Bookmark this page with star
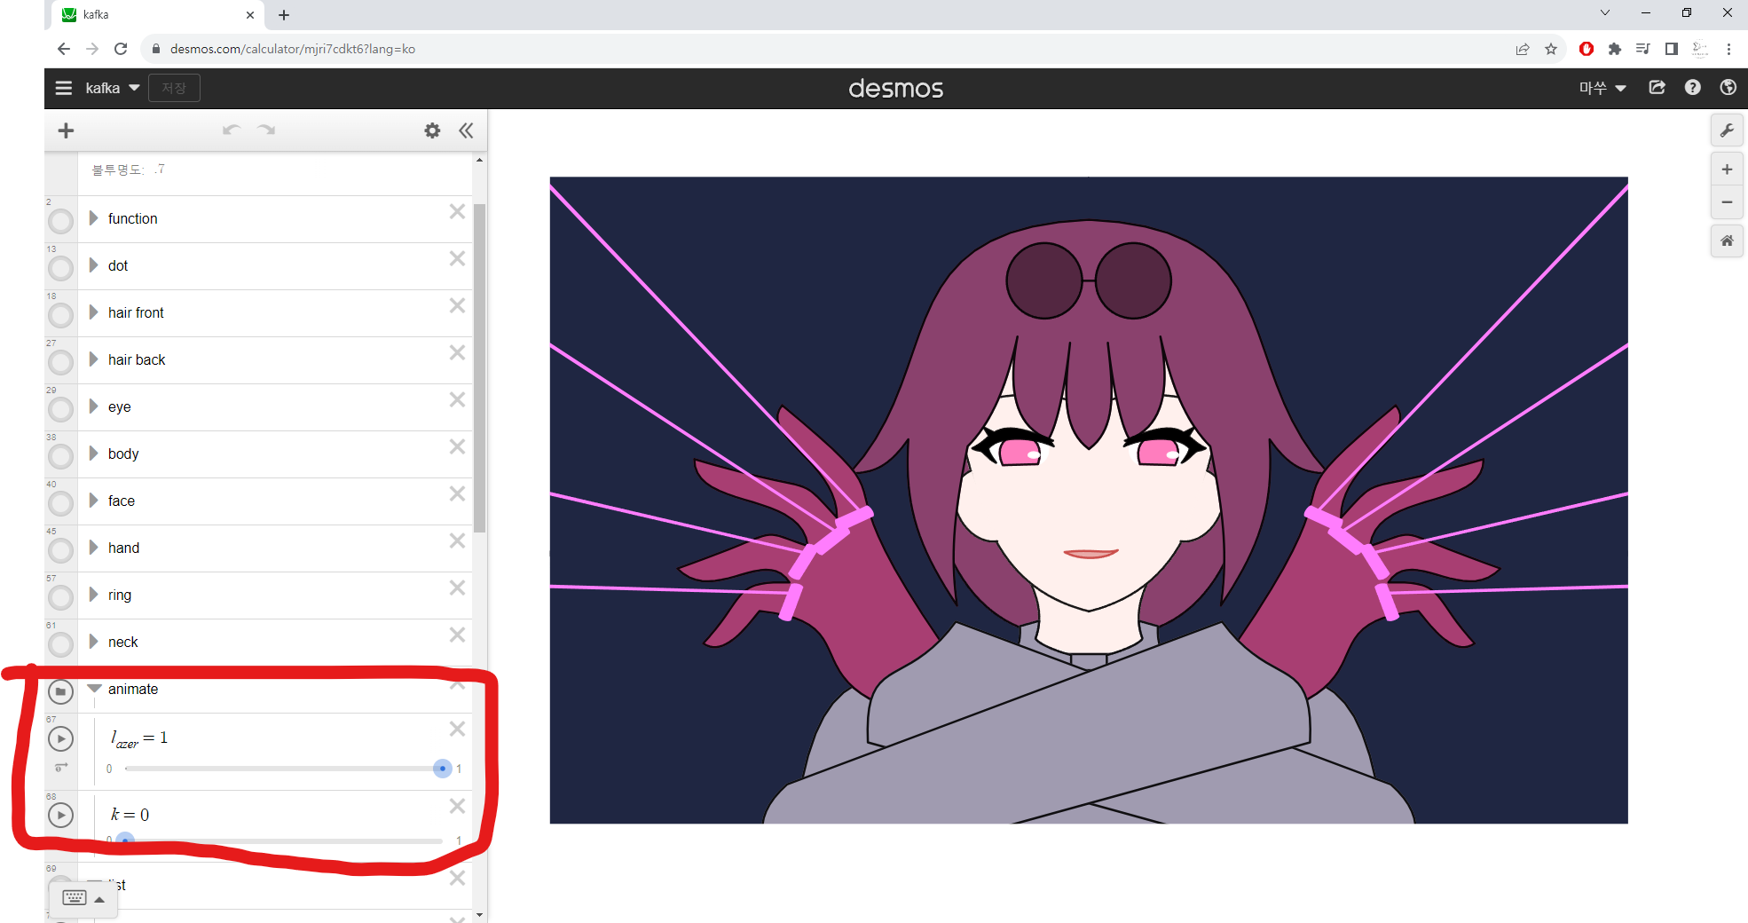Screen dimensions: 1748x923 [x=1551, y=49]
